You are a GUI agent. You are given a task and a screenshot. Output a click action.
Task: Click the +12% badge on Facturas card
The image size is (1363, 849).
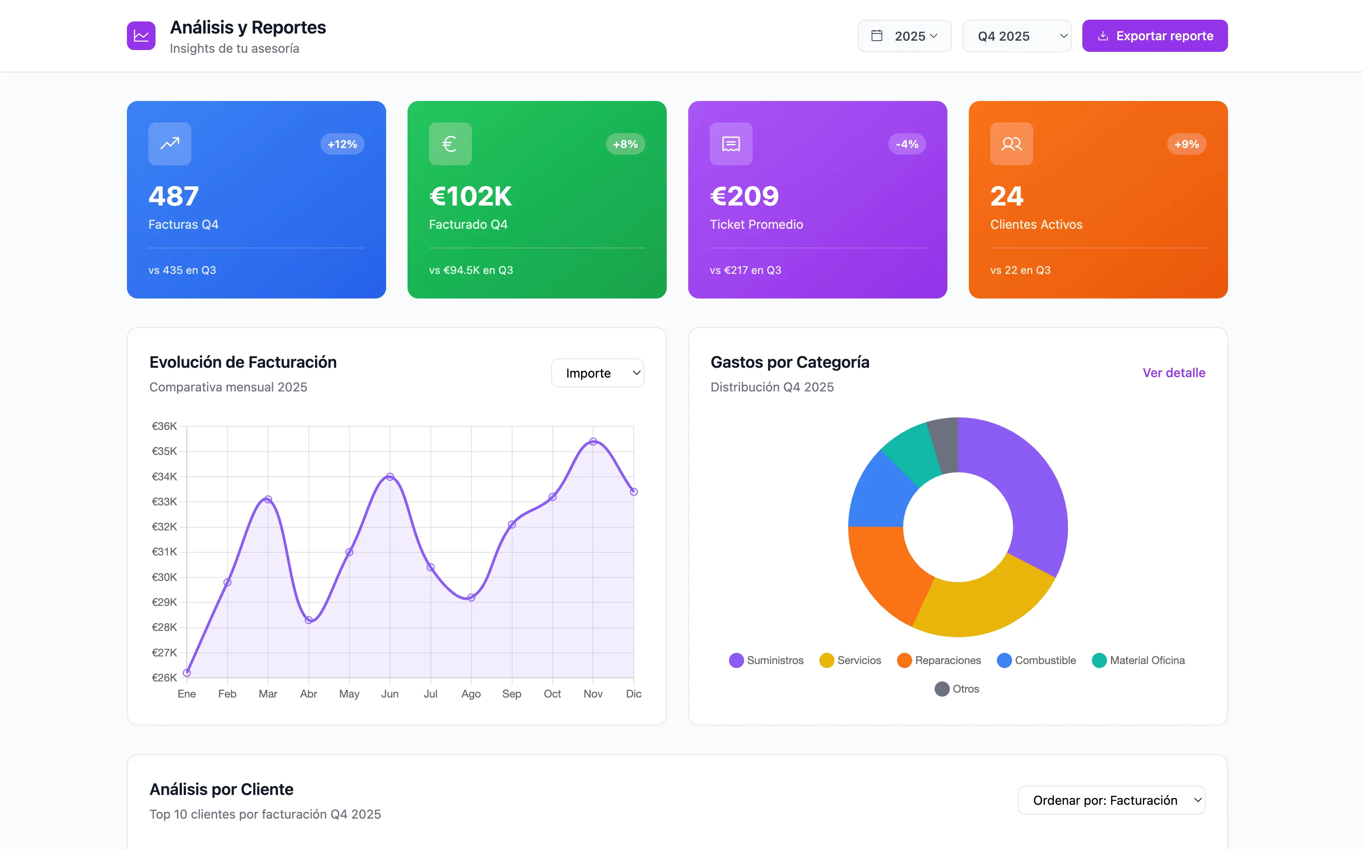coord(342,144)
